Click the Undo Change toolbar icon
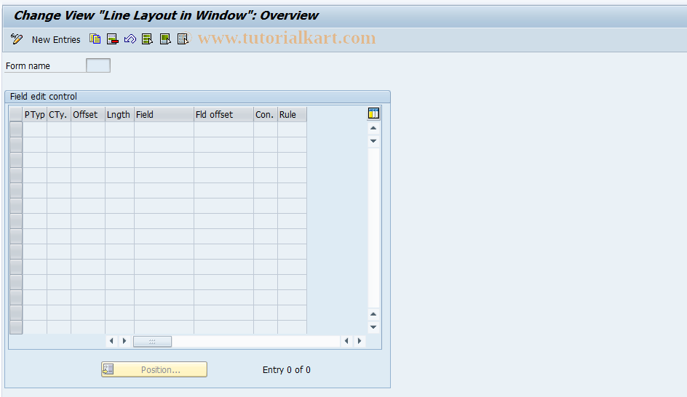 (x=130, y=39)
